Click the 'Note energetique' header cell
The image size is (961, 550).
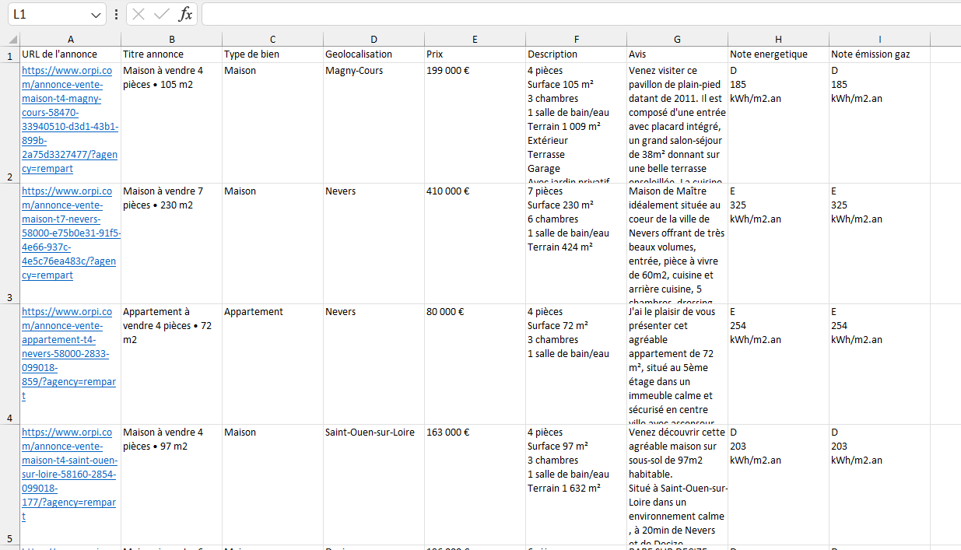[x=779, y=54]
